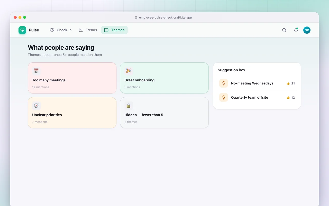Click the compass icon on Unclear priorities
This screenshot has width=329, height=206.
click(36, 106)
